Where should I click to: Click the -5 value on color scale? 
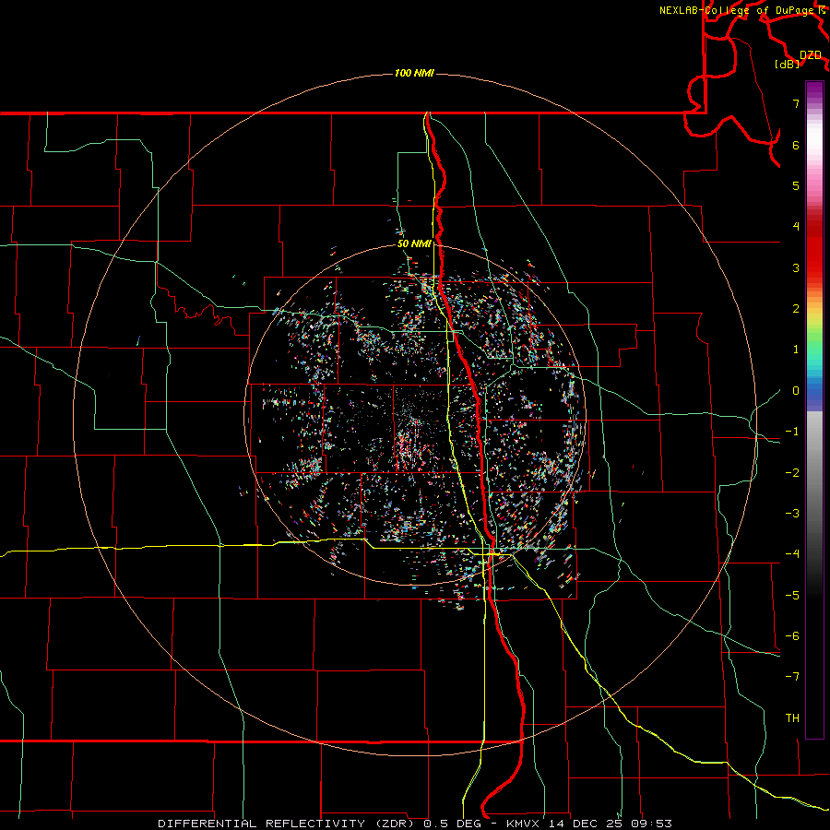coord(792,596)
